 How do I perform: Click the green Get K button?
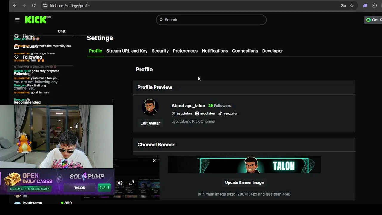pyautogui.click(x=373, y=20)
